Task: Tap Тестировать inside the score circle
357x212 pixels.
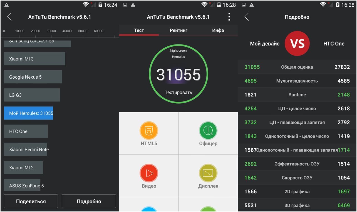Action: pyautogui.click(x=178, y=93)
